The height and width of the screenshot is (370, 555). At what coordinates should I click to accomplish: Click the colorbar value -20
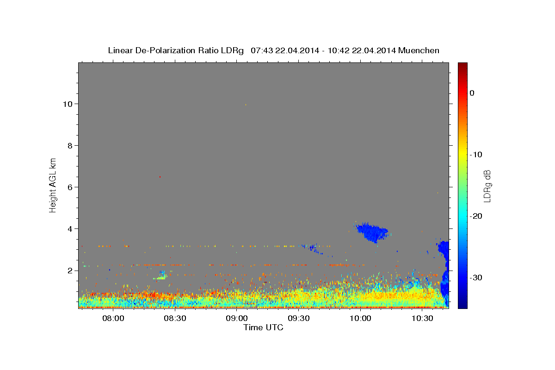point(476,216)
